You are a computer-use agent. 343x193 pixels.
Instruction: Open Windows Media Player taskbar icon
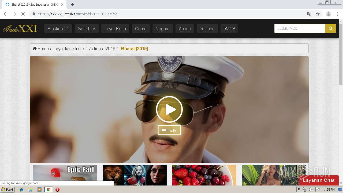point(39,190)
